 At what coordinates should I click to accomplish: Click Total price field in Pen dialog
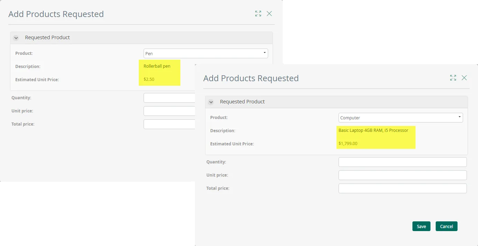pyautogui.click(x=169, y=124)
